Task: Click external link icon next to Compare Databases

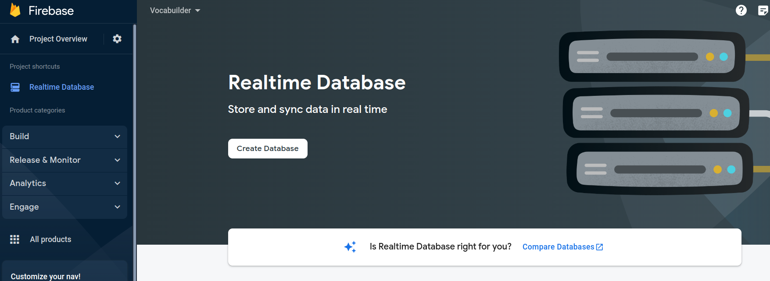Action: 600,247
